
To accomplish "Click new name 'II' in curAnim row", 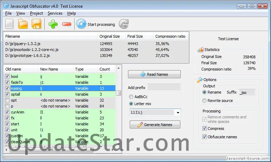I will pyautogui.click(x=42, y=112).
